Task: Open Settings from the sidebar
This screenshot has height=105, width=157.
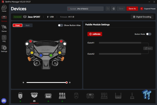Action: pos(4,49)
